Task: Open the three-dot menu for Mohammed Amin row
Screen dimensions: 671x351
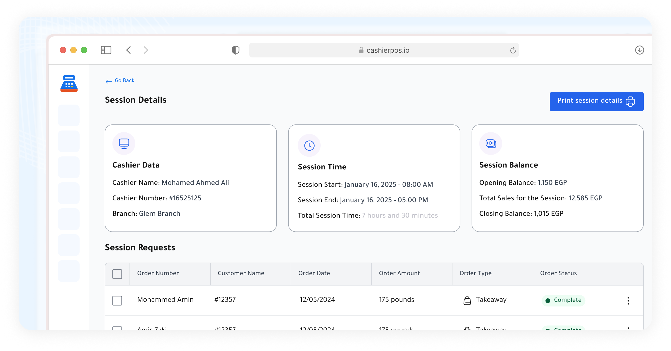Action: 628,300
